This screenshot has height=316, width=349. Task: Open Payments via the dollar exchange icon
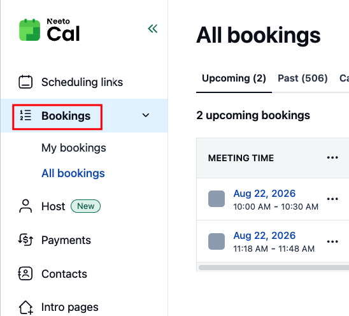click(25, 240)
